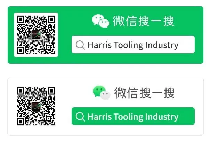
Task: Click the center logo inside the bottom QR code
Action: click(36, 107)
